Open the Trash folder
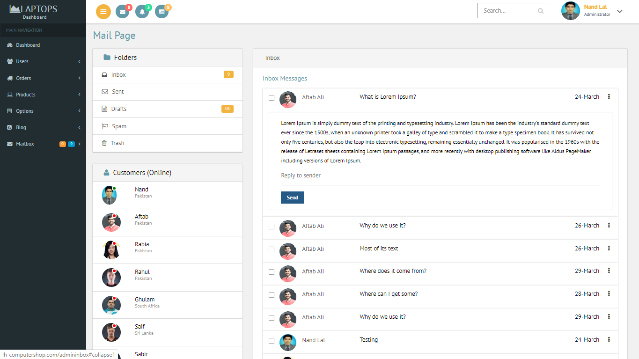Image resolution: width=639 pixels, height=359 pixels. click(168, 143)
